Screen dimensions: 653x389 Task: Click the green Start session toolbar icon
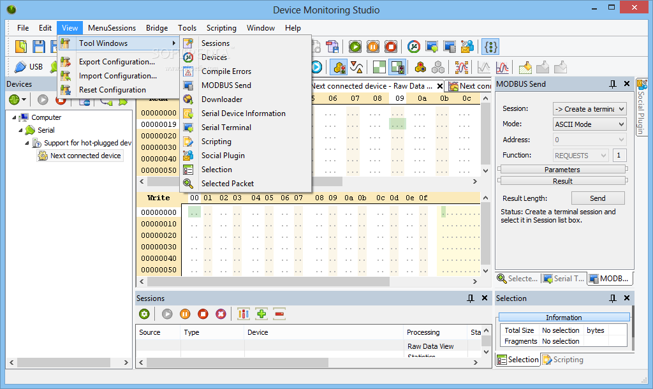click(355, 47)
